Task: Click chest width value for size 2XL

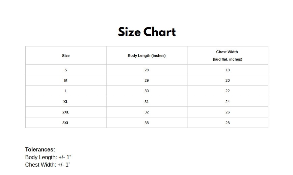Action: [228, 112]
